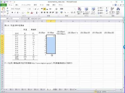Screen dimensions: 125x93
Task: Increase the cell indent
Action: tap(53, 12)
